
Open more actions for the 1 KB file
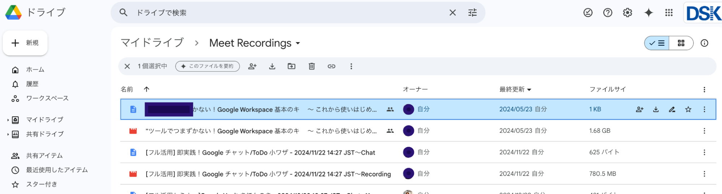(x=704, y=109)
